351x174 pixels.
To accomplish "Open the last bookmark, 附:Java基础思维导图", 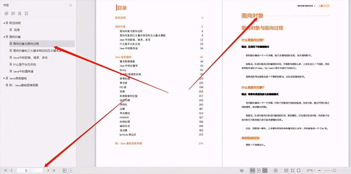I will coord(24,85).
